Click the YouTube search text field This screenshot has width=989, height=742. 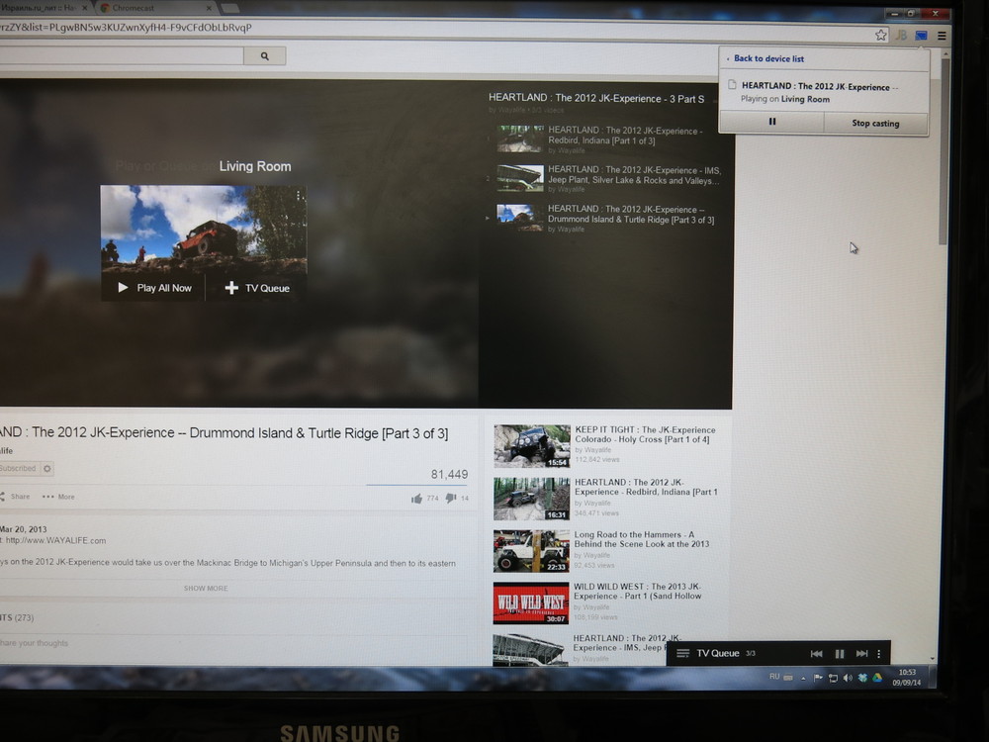click(x=122, y=56)
